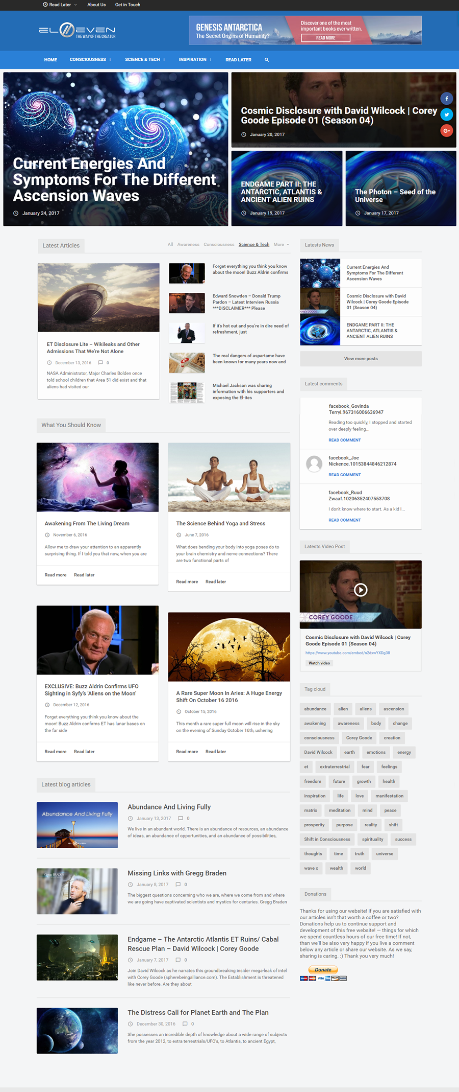Image resolution: width=459 pixels, height=1092 pixels.
Task: Select the wave x tag
Action: (x=311, y=868)
